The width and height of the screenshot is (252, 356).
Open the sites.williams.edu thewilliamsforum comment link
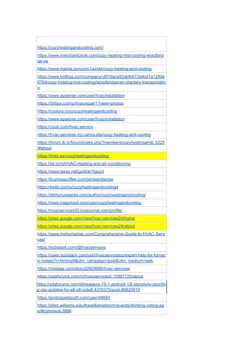click(100, 308)
